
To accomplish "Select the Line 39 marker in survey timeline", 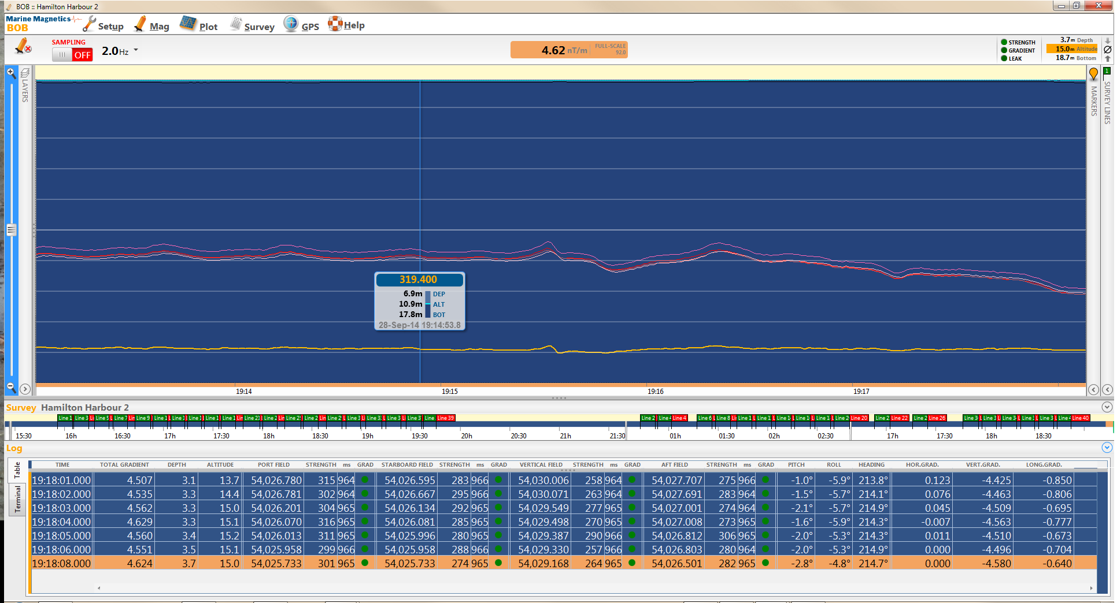I will point(445,418).
